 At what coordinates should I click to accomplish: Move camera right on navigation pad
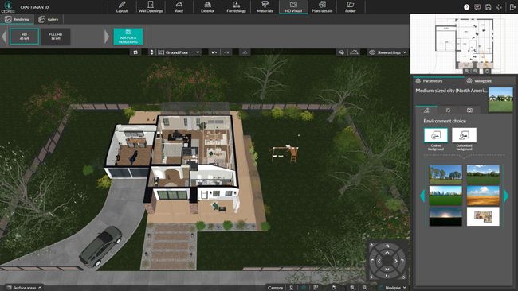tap(395, 261)
